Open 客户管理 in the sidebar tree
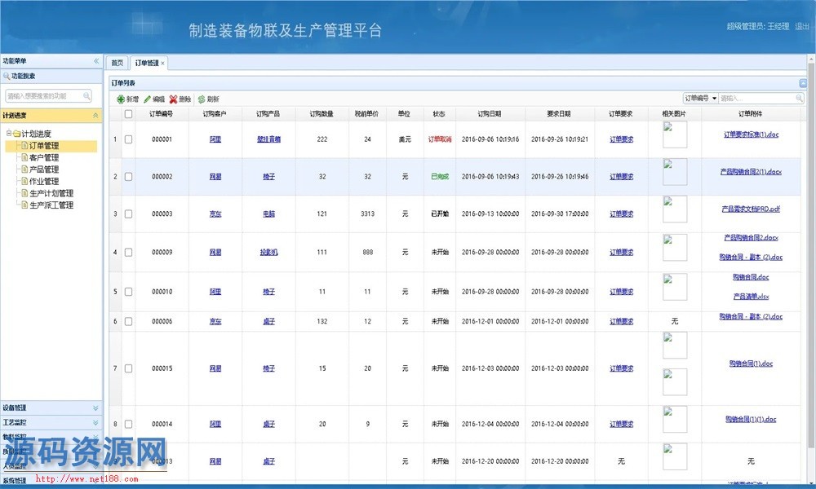The width and height of the screenshot is (816, 489). [43, 157]
